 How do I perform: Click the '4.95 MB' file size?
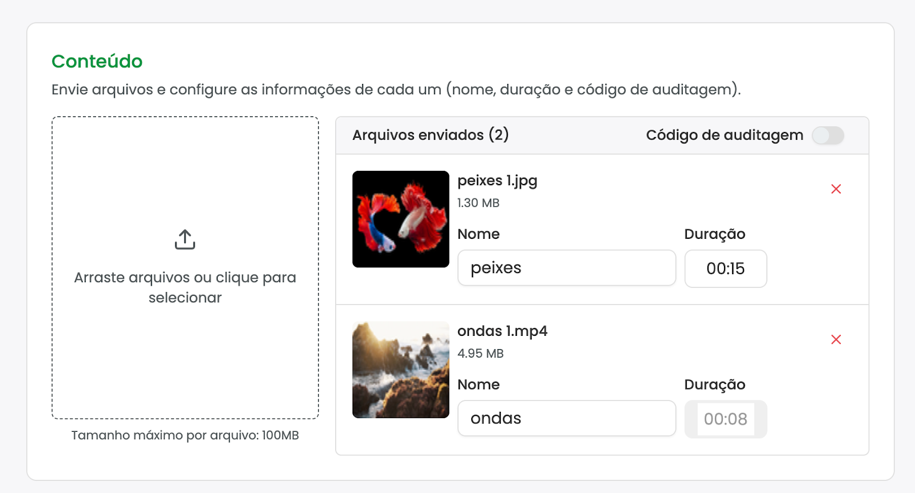click(x=480, y=354)
